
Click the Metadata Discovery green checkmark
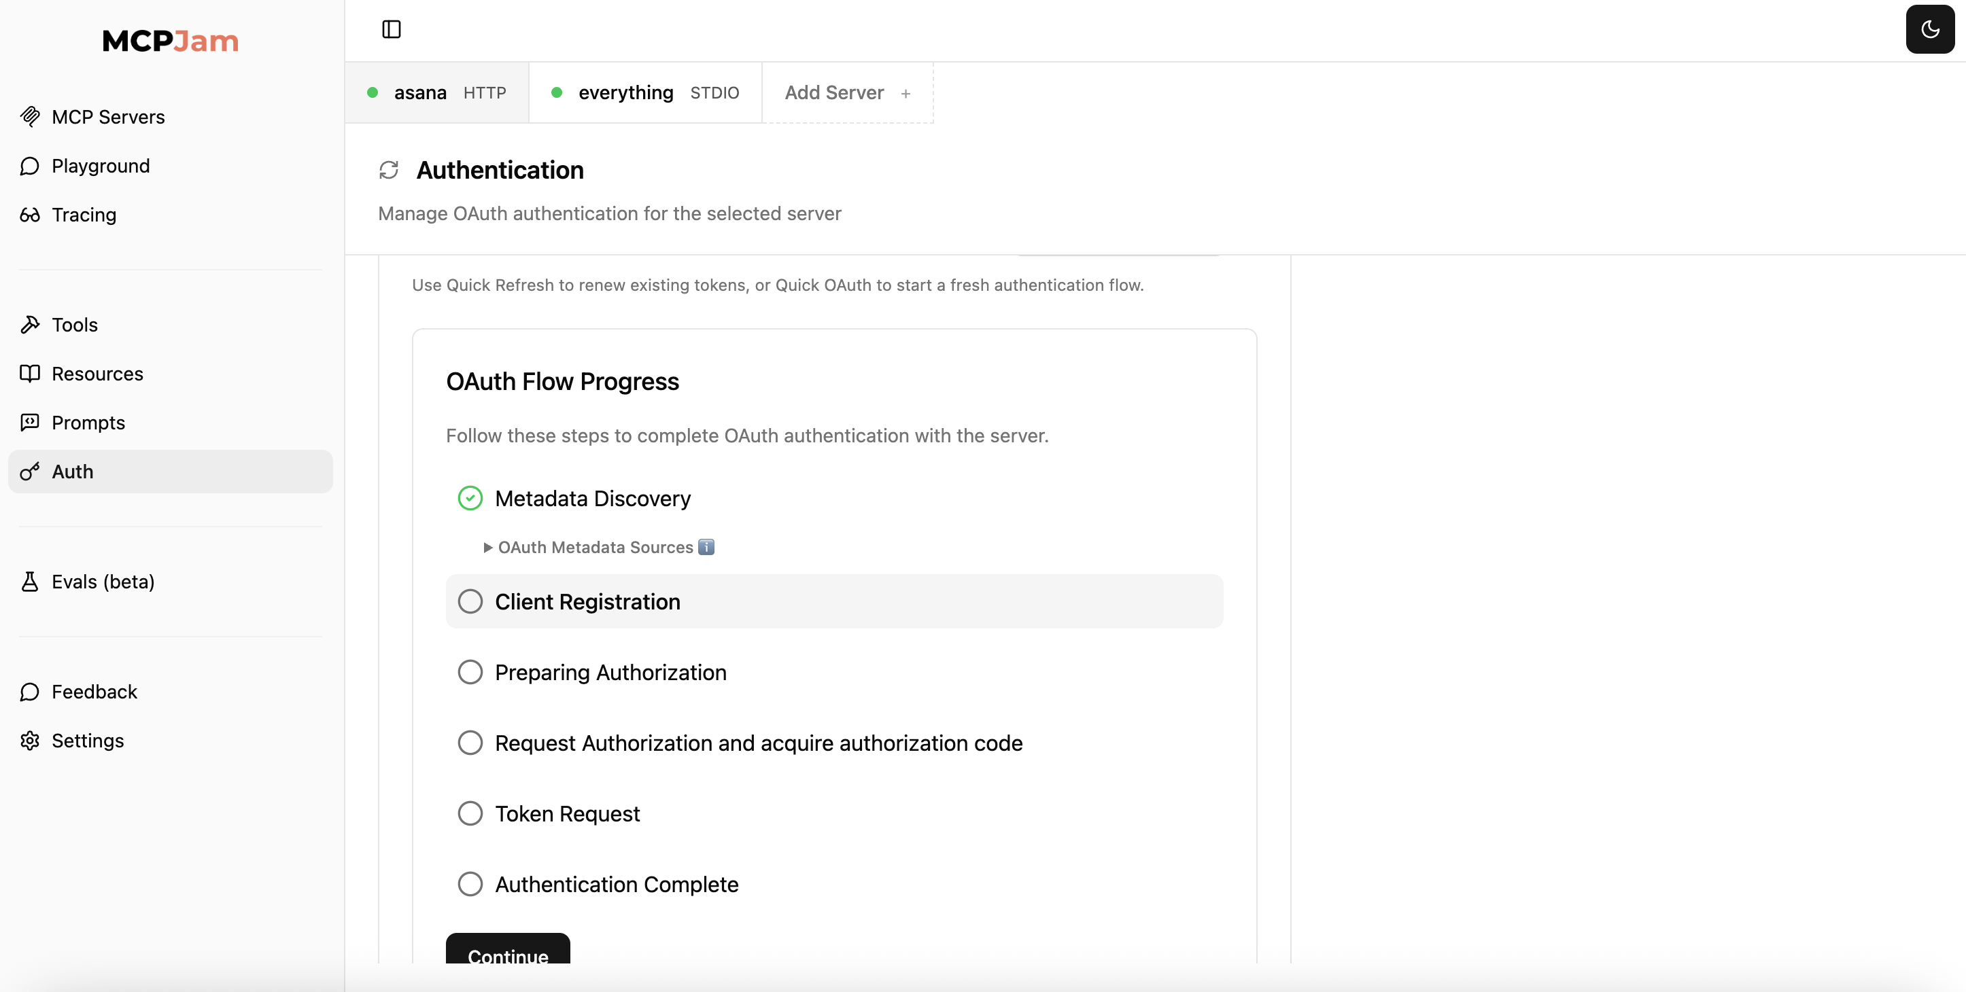point(470,498)
